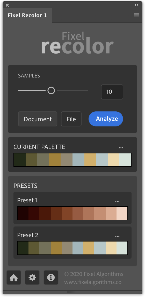Select the Fixel Recolor 1 tab
Image resolution: width=145 pixels, height=298 pixels.
point(27,15)
